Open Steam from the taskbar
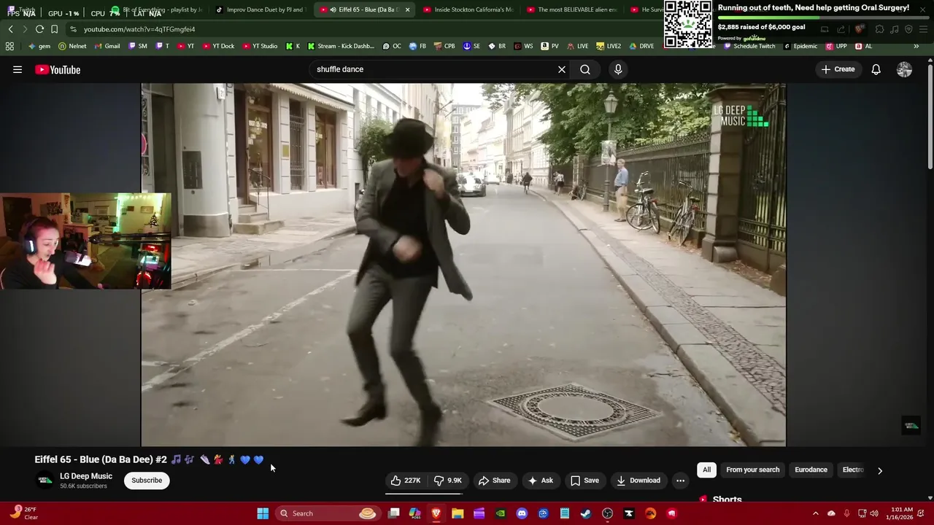934x525 pixels. click(x=586, y=513)
